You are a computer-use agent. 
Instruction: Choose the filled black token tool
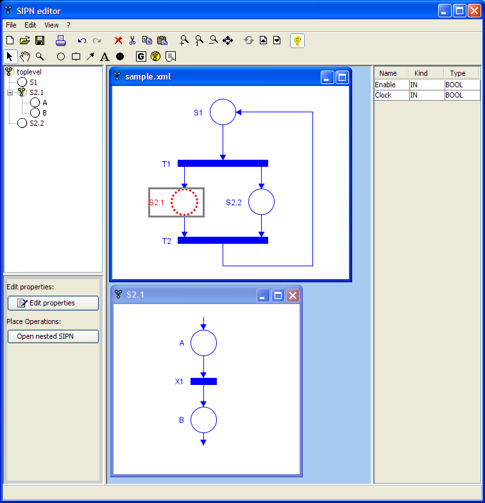point(120,56)
